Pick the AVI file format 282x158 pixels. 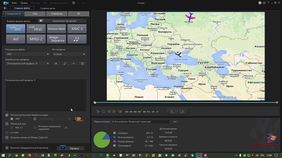pyautogui.click(x=16, y=39)
